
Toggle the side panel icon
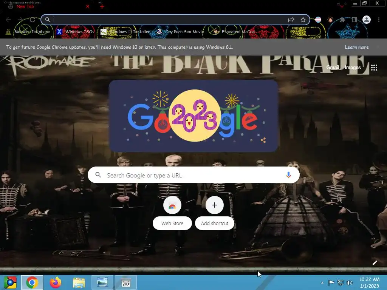point(354,20)
